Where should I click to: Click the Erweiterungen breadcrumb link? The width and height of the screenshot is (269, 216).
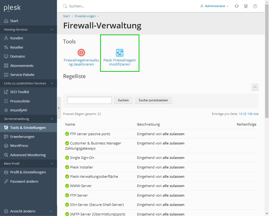click(85, 16)
